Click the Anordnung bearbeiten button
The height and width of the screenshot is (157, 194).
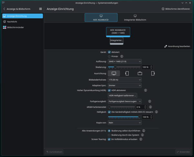[x=177, y=46]
